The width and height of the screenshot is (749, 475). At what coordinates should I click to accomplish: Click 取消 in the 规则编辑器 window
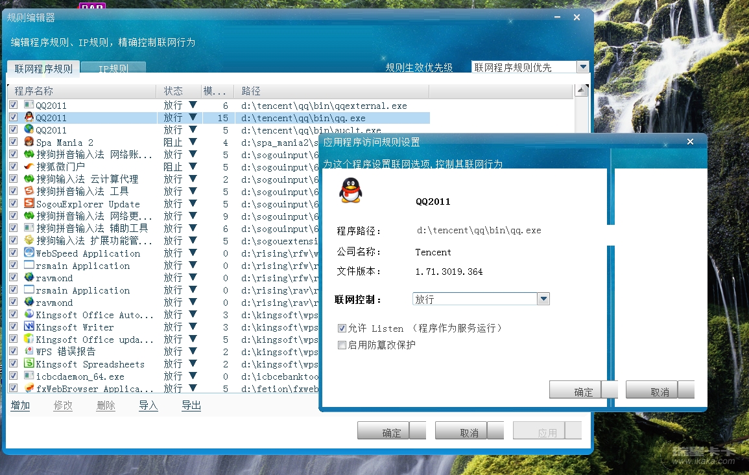pos(469,430)
